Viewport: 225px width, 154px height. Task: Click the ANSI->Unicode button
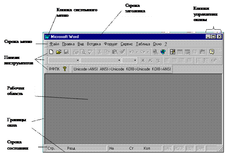click(112, 69)
